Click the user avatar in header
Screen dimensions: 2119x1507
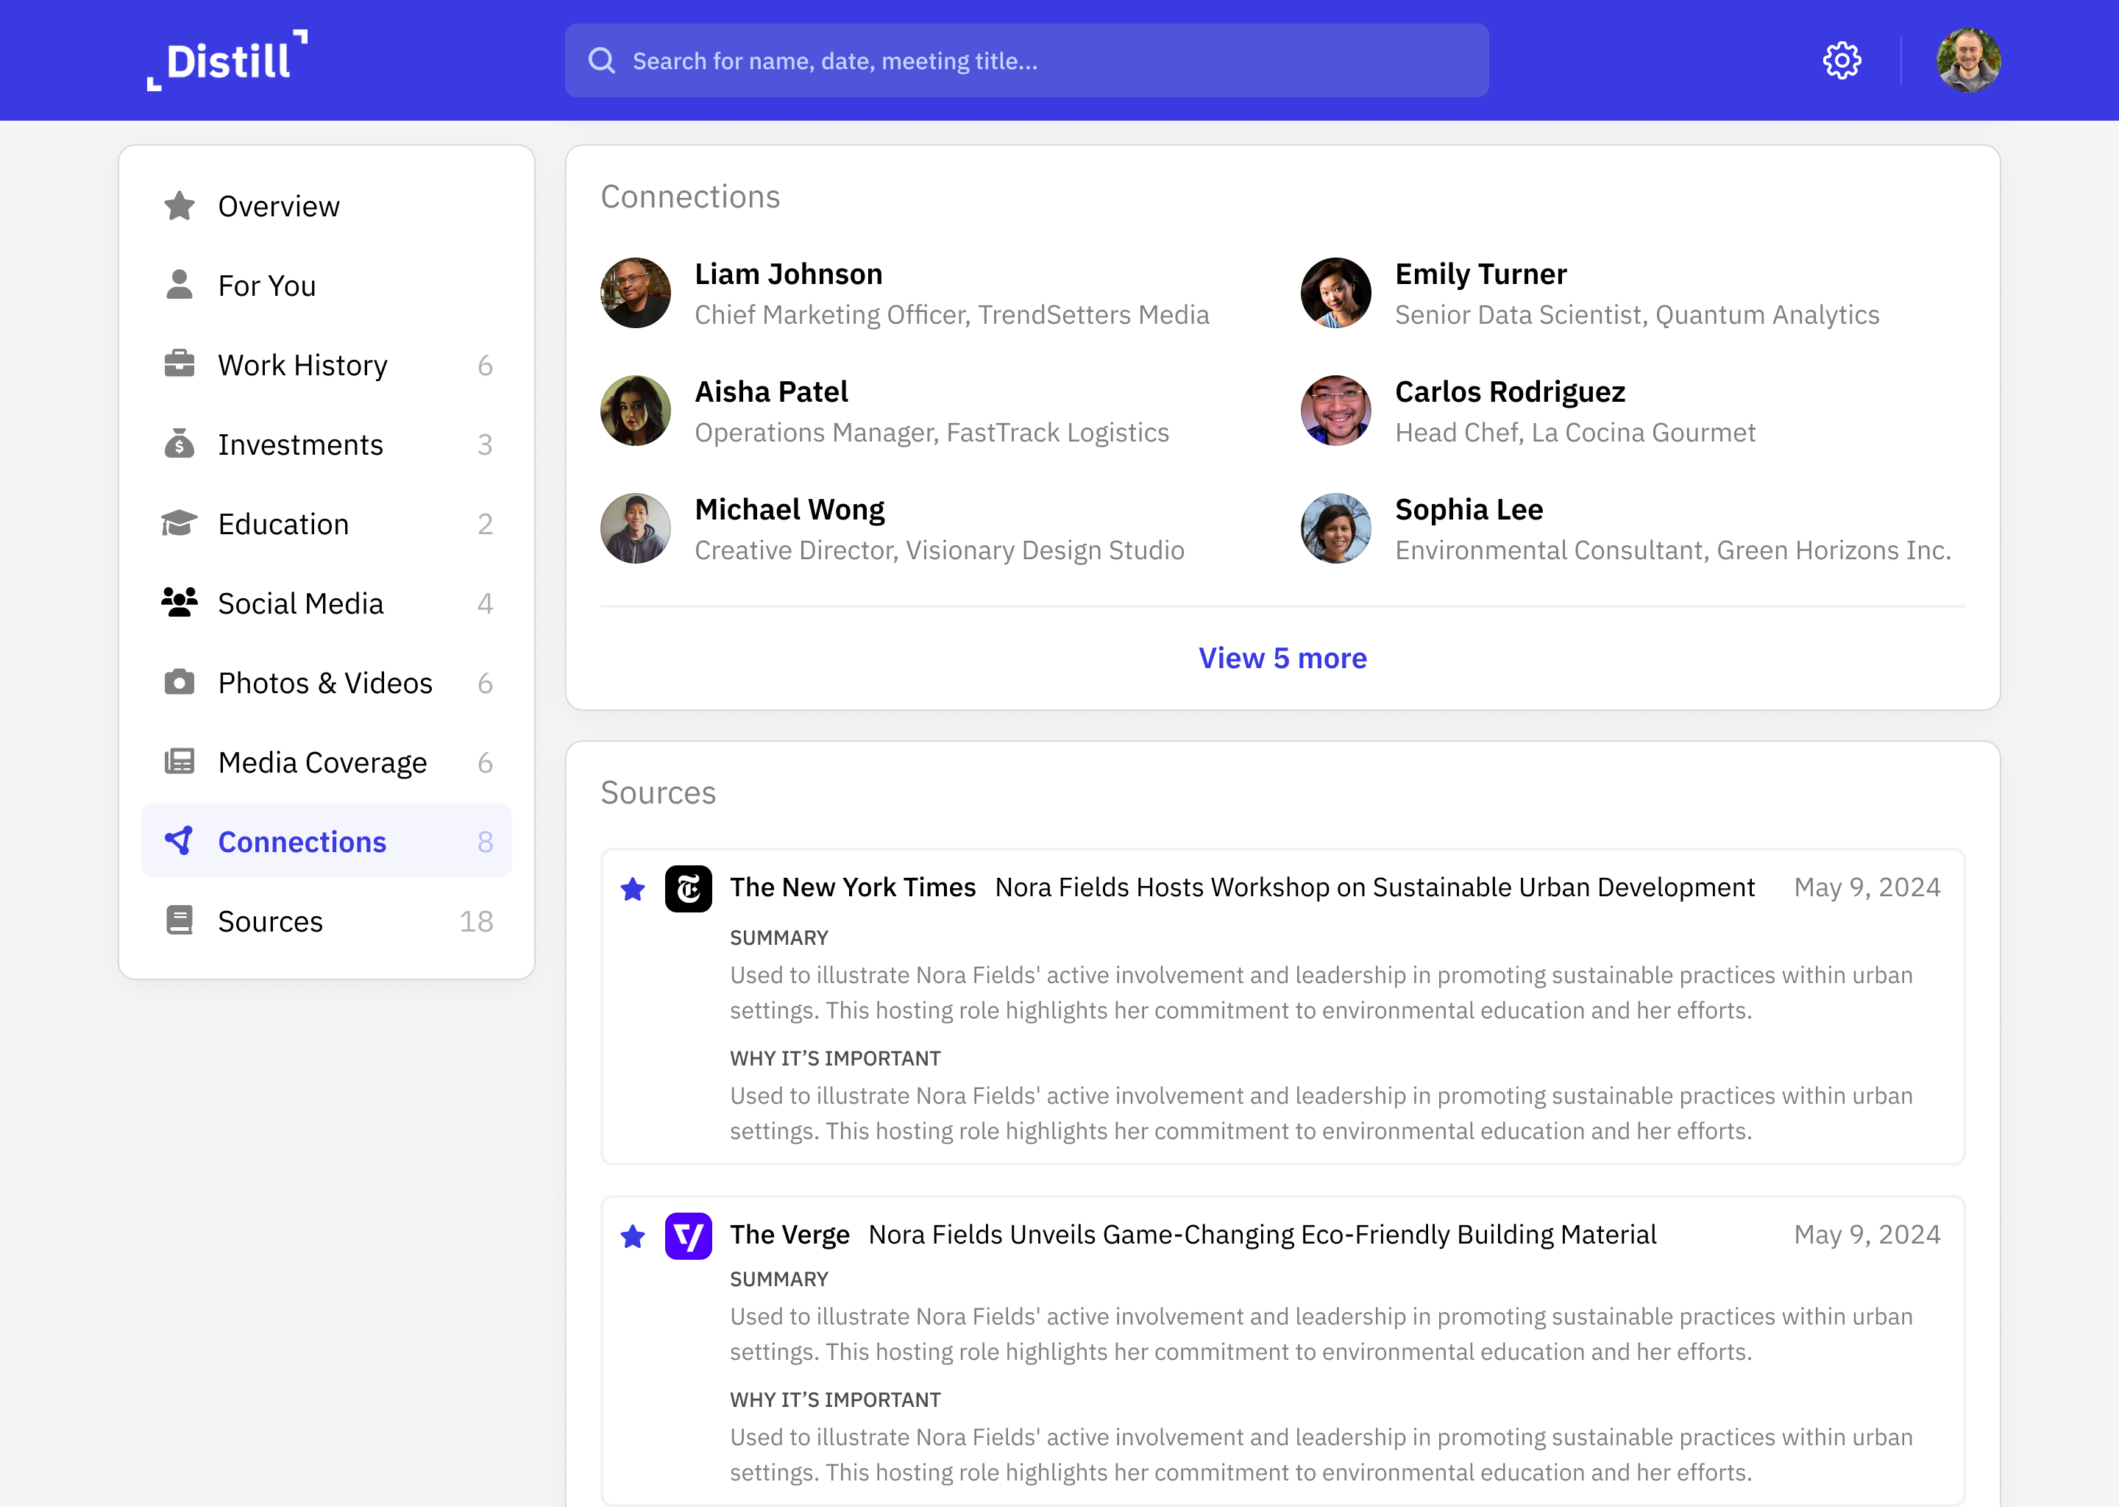pos(1967,61)
